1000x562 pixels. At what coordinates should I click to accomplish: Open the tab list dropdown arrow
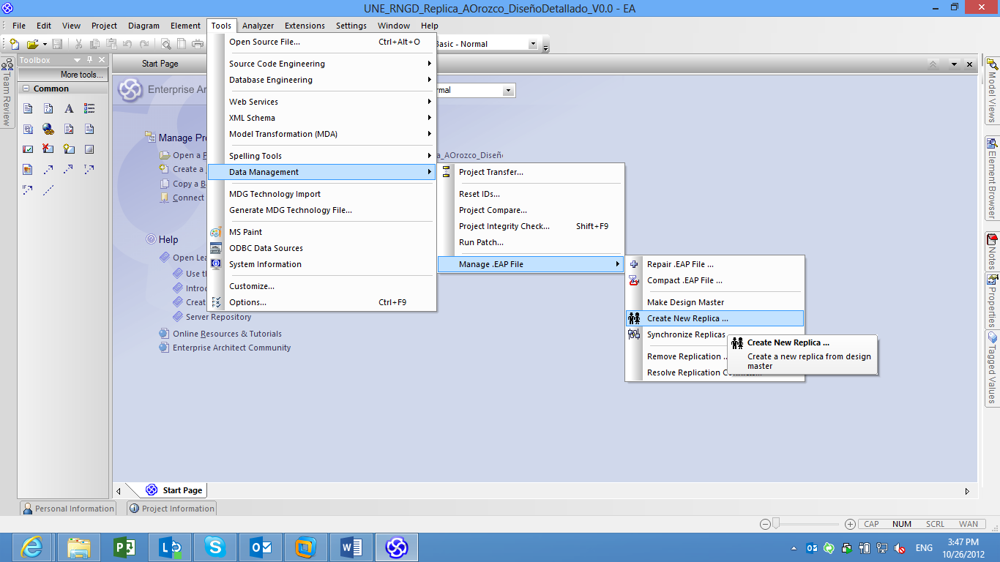954,64
